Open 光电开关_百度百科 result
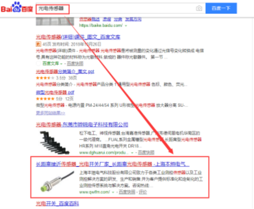254x209 pixels. tap(57, 203)
